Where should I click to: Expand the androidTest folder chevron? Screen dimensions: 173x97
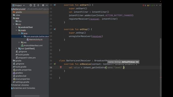[x=16, y=27]
